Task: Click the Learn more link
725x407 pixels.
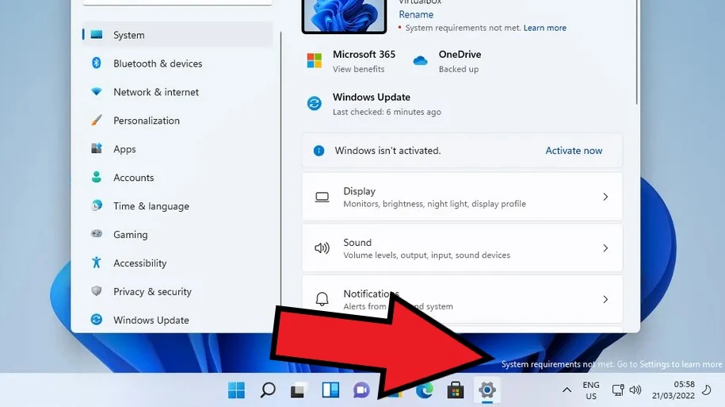Action: pyautogui.click(x=544, y=28)
